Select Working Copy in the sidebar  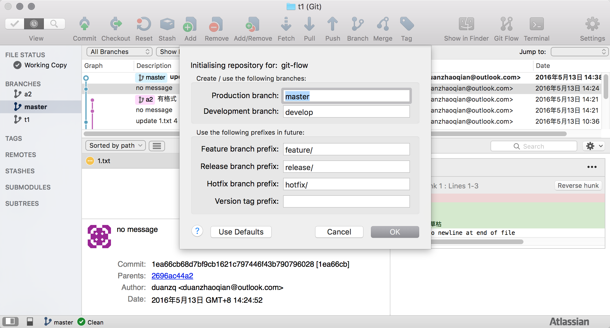(45, 65)
